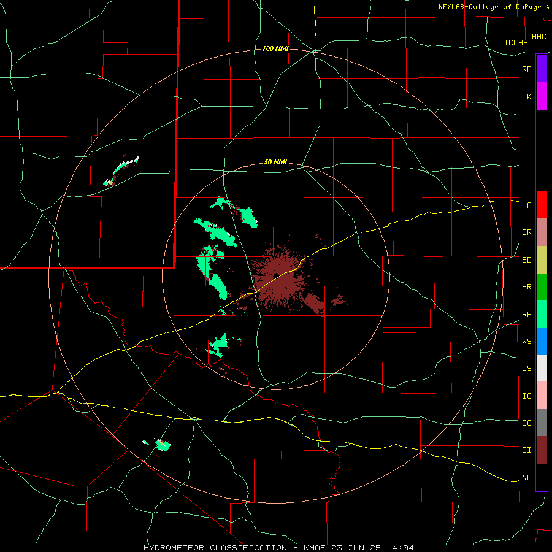Click the black radar site center dot
The image size is (552, 552).
[x=277, y=275]
